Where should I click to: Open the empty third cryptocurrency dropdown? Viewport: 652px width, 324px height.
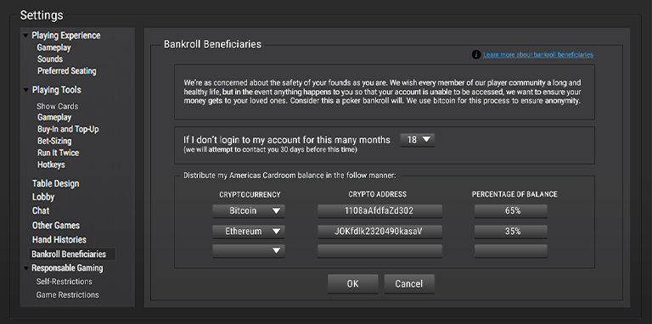pyautogui.click(x=249, y=251)
